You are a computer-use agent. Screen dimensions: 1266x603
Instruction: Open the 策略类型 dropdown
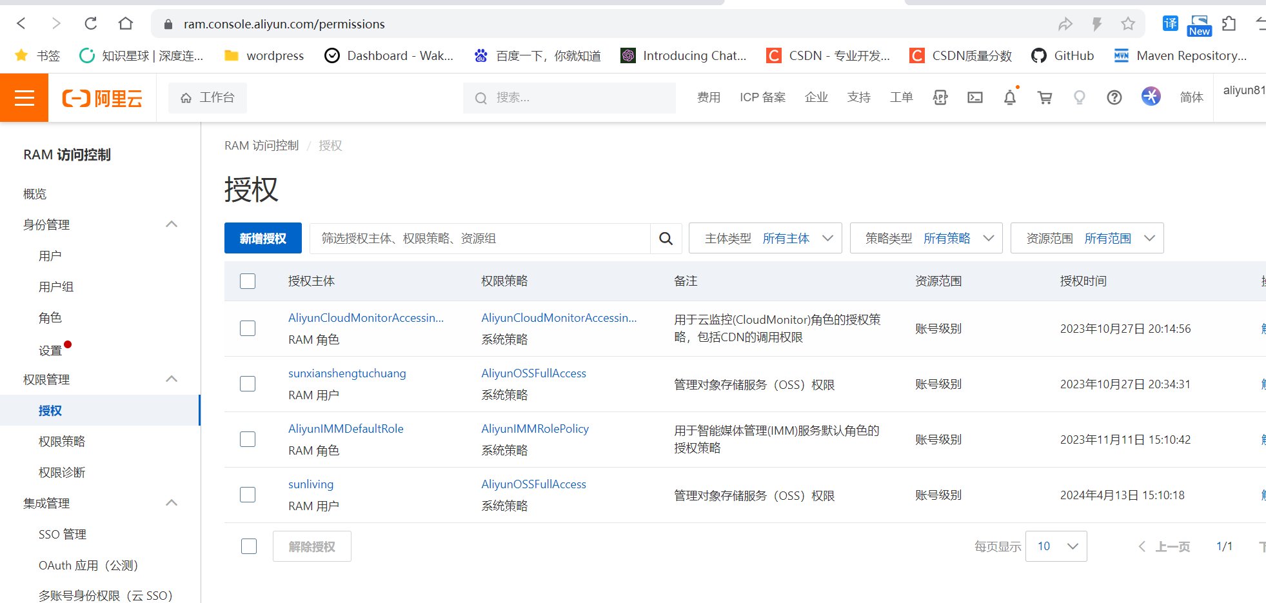[926, 238]
